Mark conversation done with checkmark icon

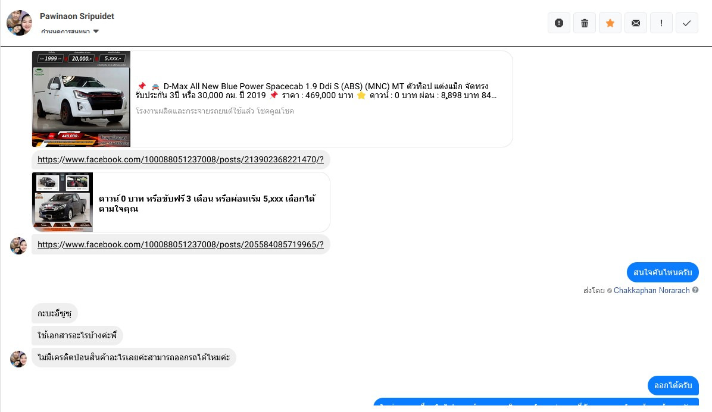[x=687, y=23]
